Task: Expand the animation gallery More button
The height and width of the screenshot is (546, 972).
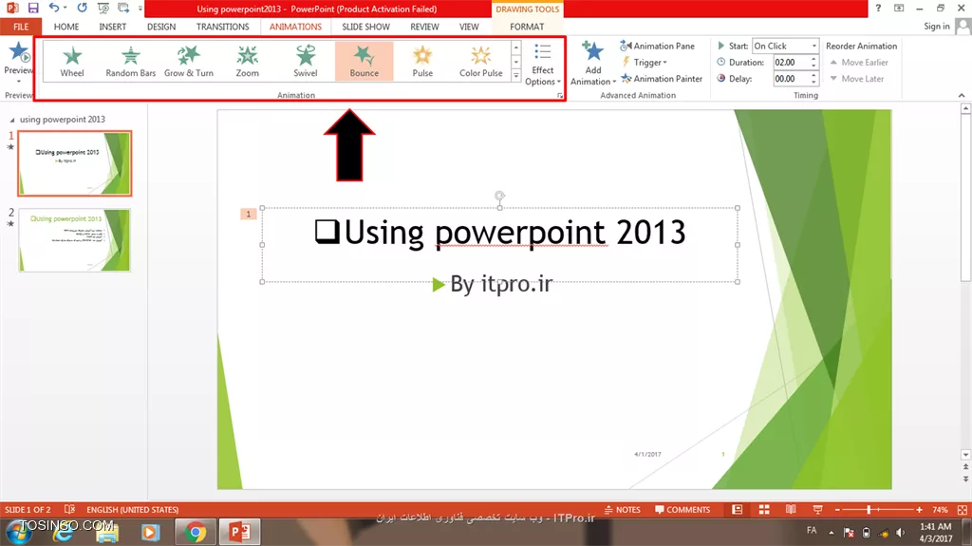Action: [x=515, y=76]
